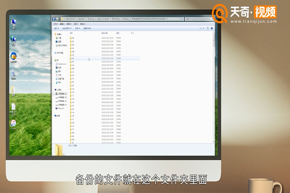The width and height of the screenshot is (290, 193).
Task: Open the Recycle Bin desktop icon
Action: click(x=14, y=73)
